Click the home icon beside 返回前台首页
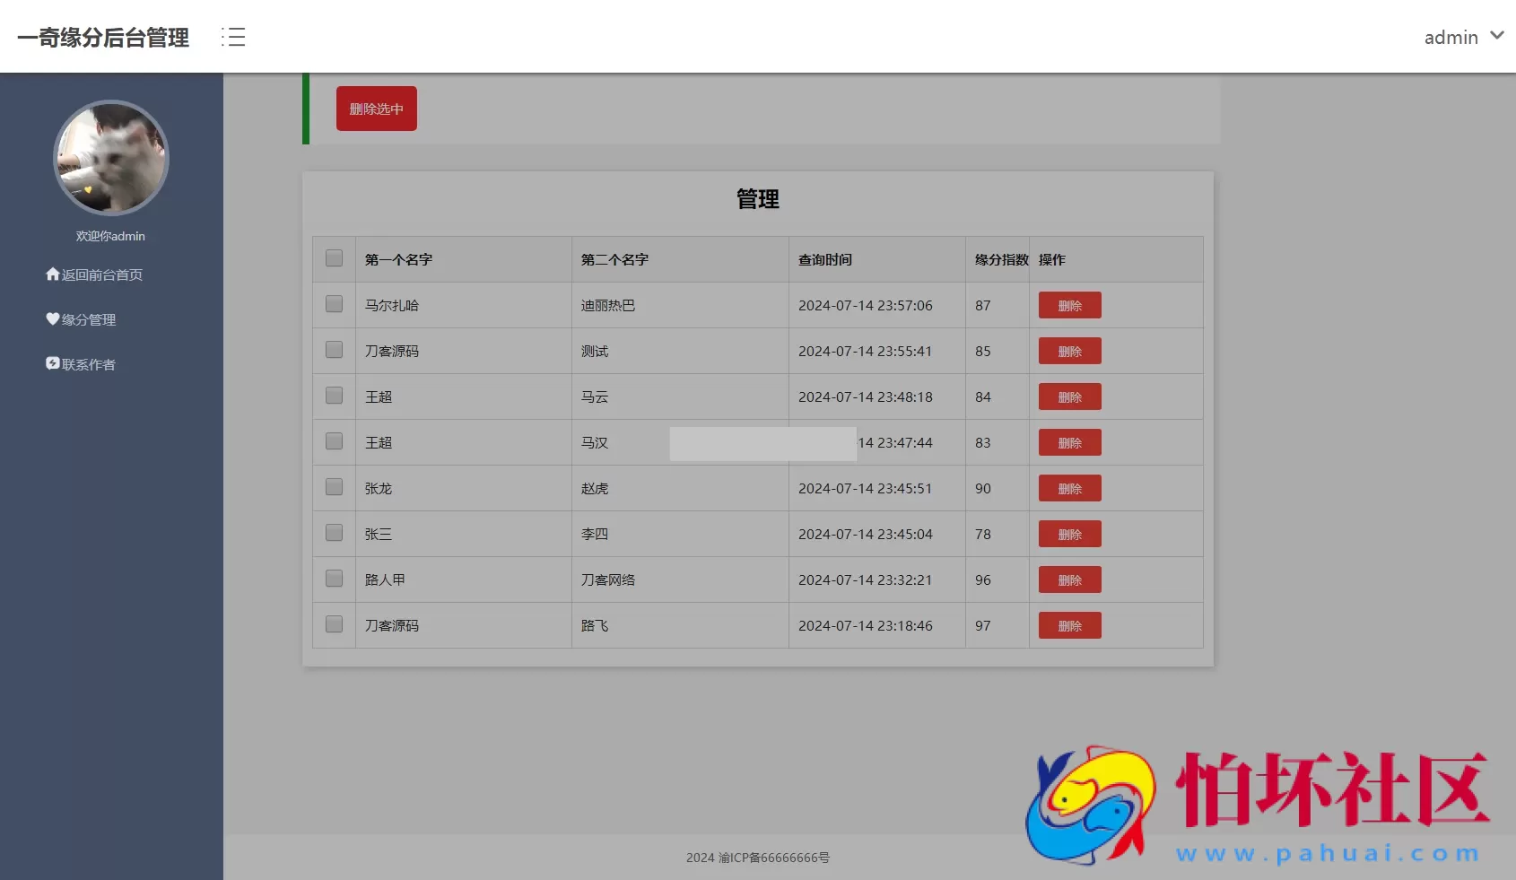 coord(52,274)
